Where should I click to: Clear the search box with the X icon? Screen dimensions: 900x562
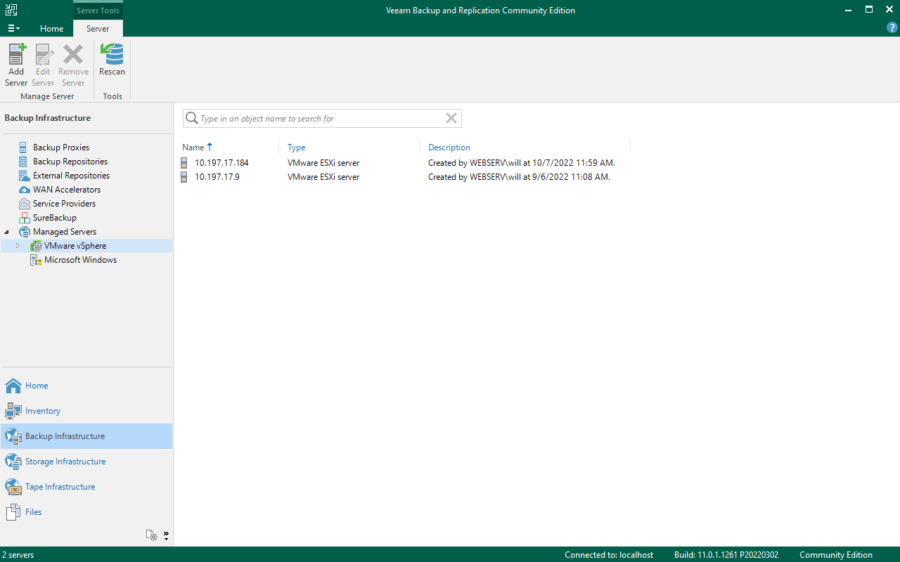pos(451,119)
